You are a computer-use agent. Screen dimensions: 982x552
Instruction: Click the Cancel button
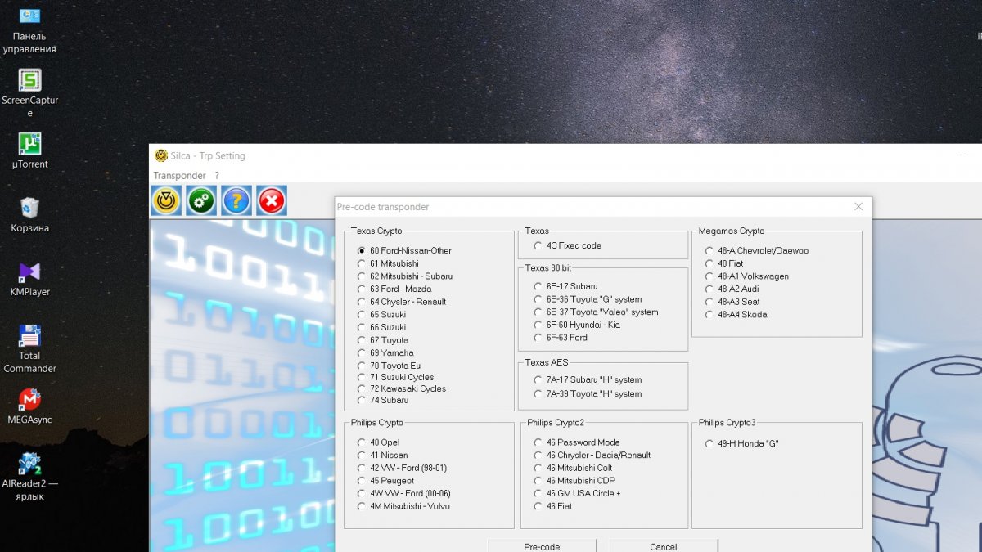[x=664, y=545]
